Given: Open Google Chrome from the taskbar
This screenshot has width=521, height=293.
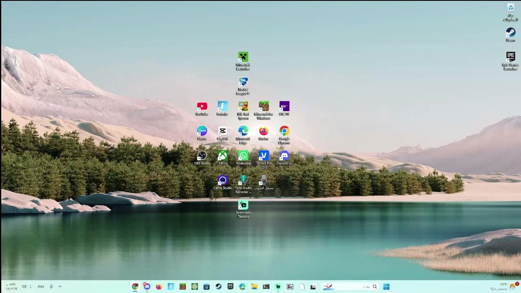Looking at the screenshot, I should (135, 287).
